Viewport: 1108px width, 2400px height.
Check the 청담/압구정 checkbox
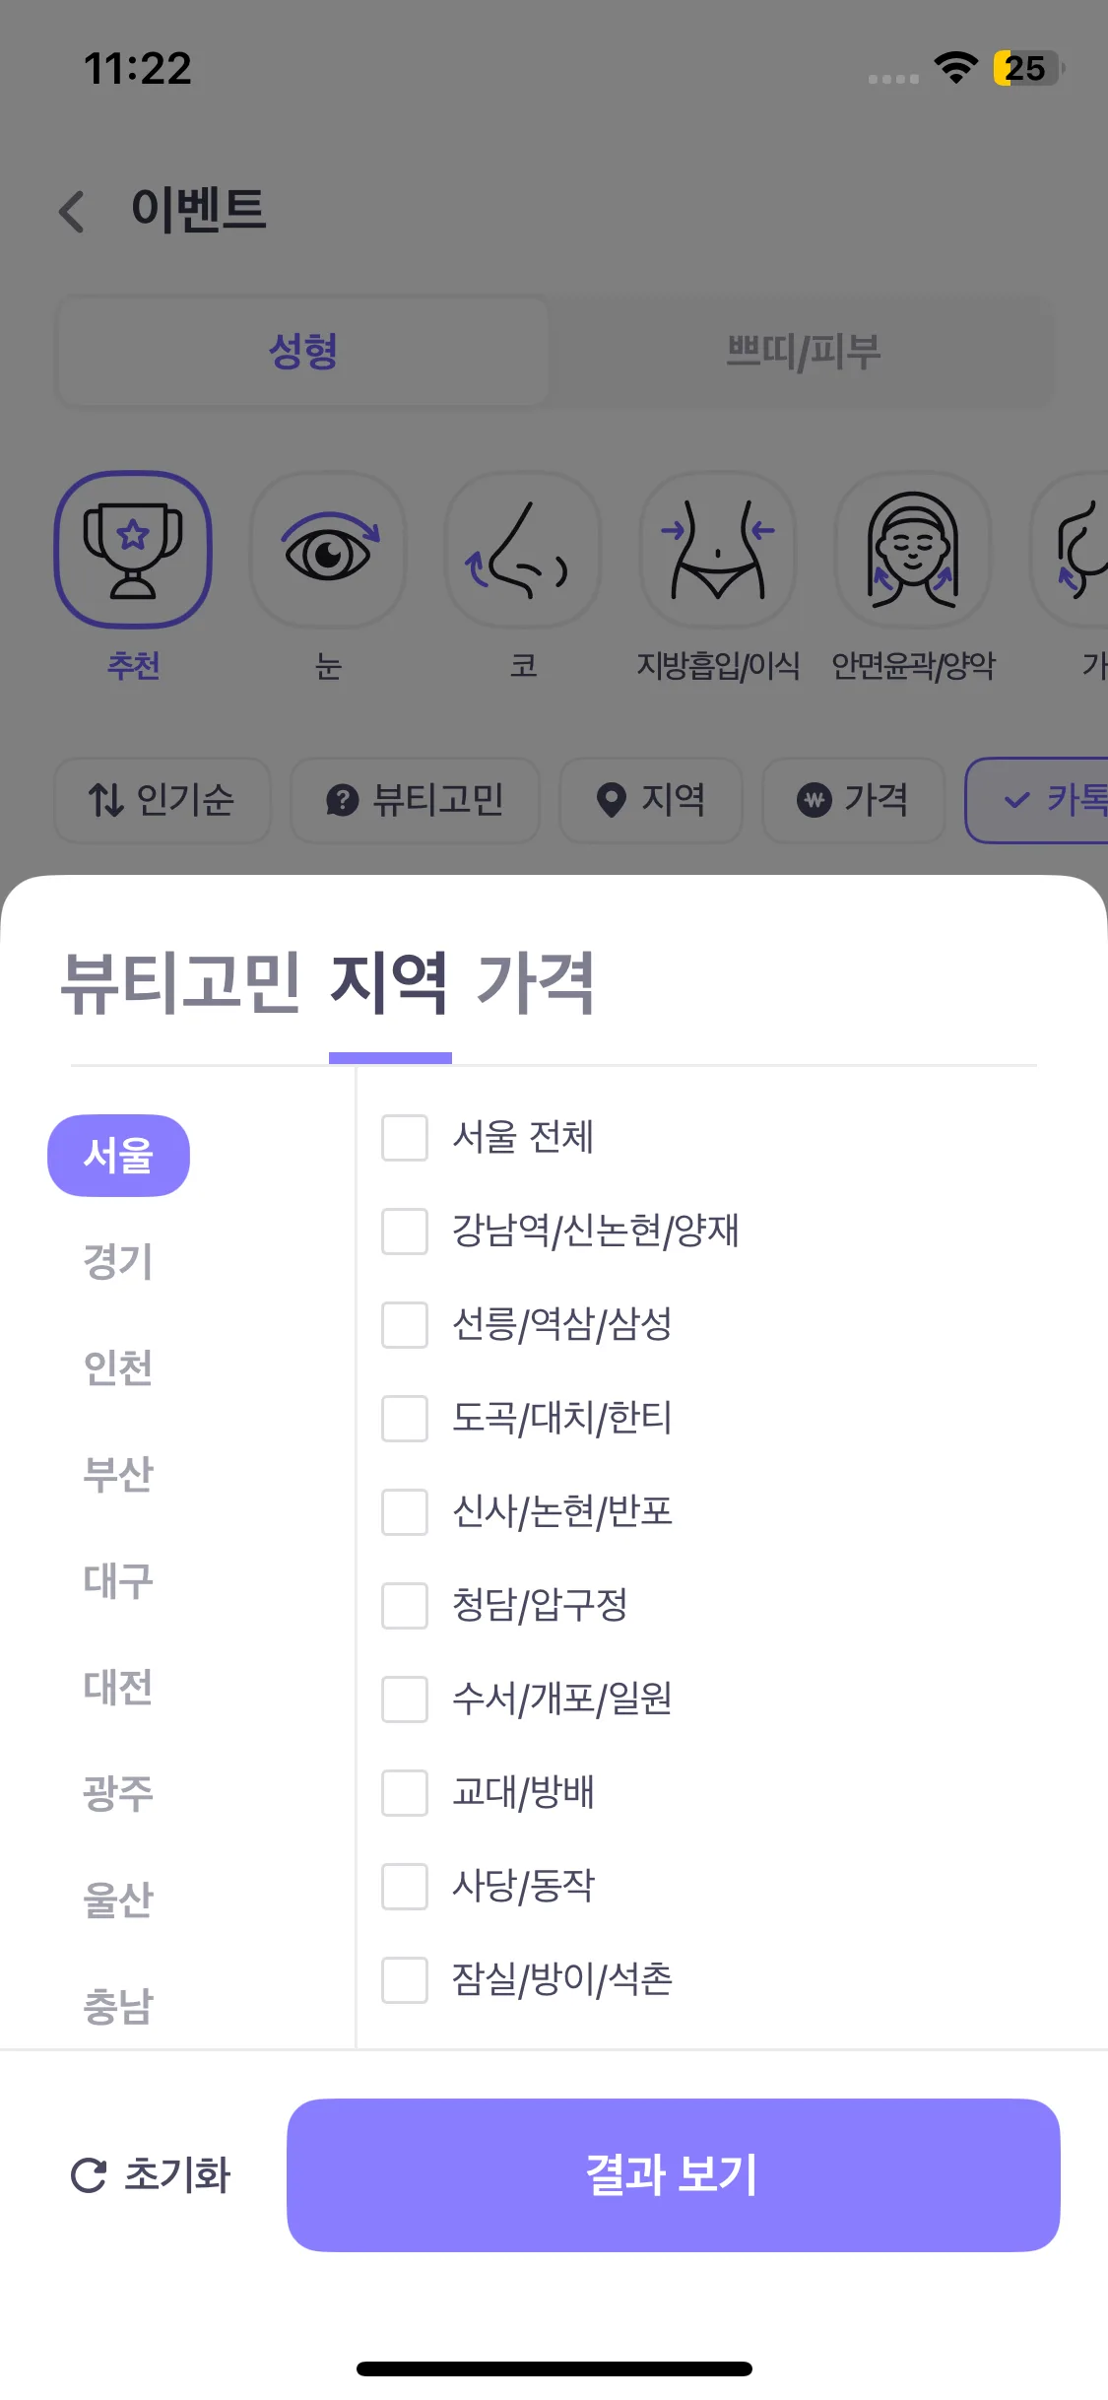point(405,1606)
